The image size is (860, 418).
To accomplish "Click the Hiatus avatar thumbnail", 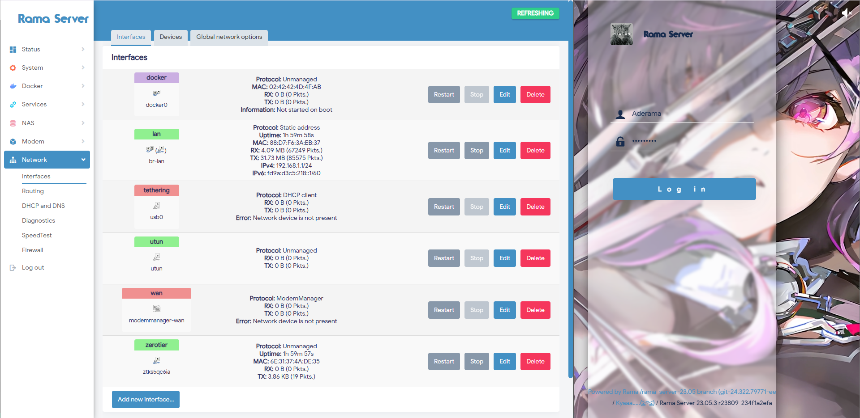I will pyautogui.click(x=622, y=34).
